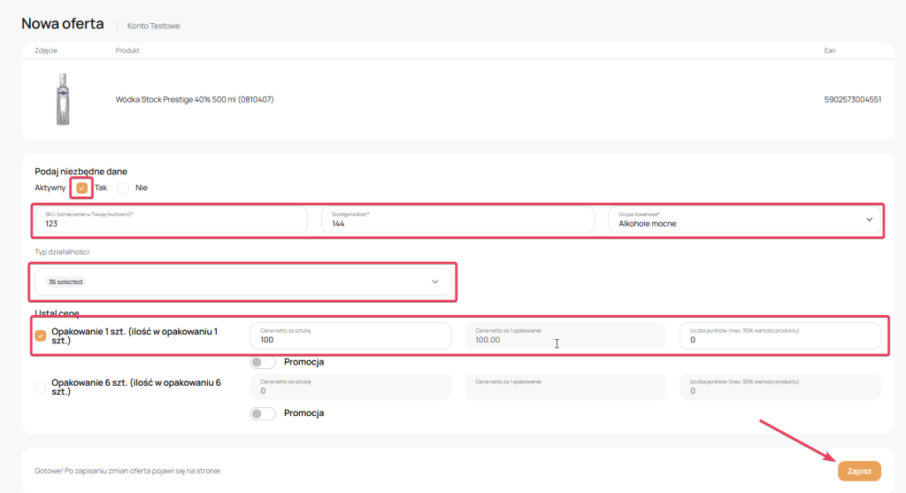The width and height of the screenshot is (906, 493).
Task: Uncheck the Opakowanie 1 szt. checkbox
Action: point(41,335)
